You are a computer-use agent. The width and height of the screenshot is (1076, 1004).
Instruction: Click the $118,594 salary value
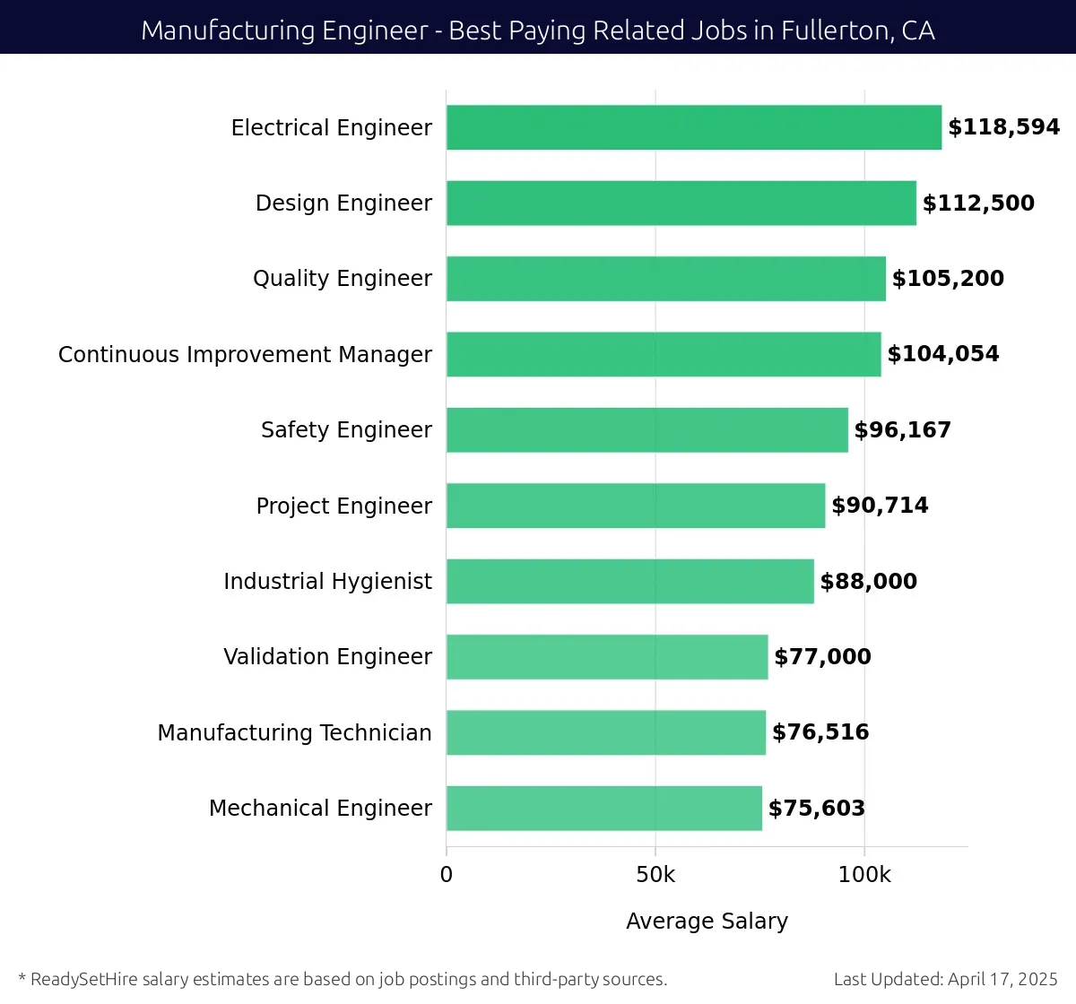[1004, 127]
